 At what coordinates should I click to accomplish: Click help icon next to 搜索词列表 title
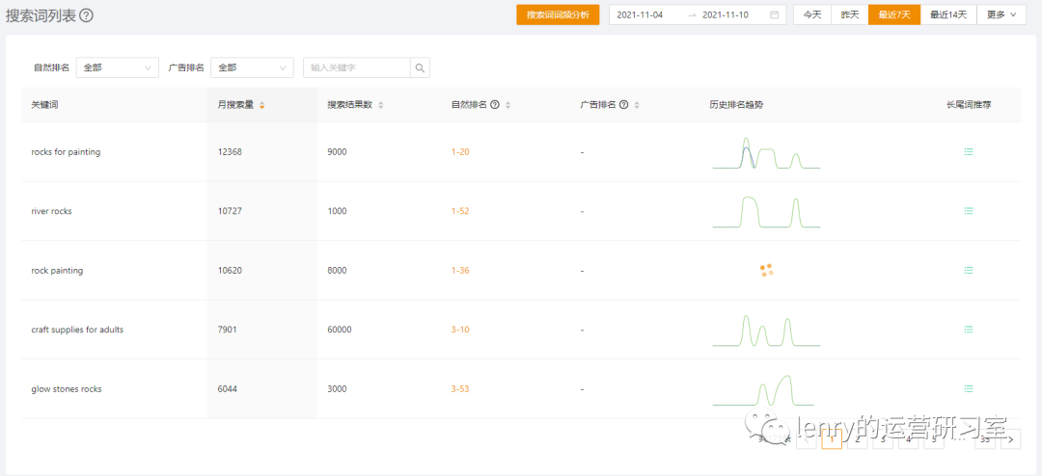click(86, 16)
